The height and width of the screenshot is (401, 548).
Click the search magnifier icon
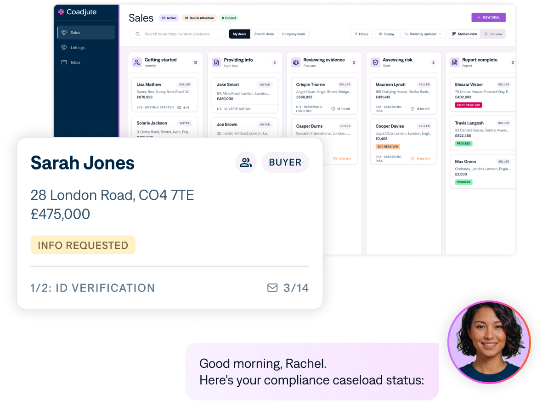(138, 34)
